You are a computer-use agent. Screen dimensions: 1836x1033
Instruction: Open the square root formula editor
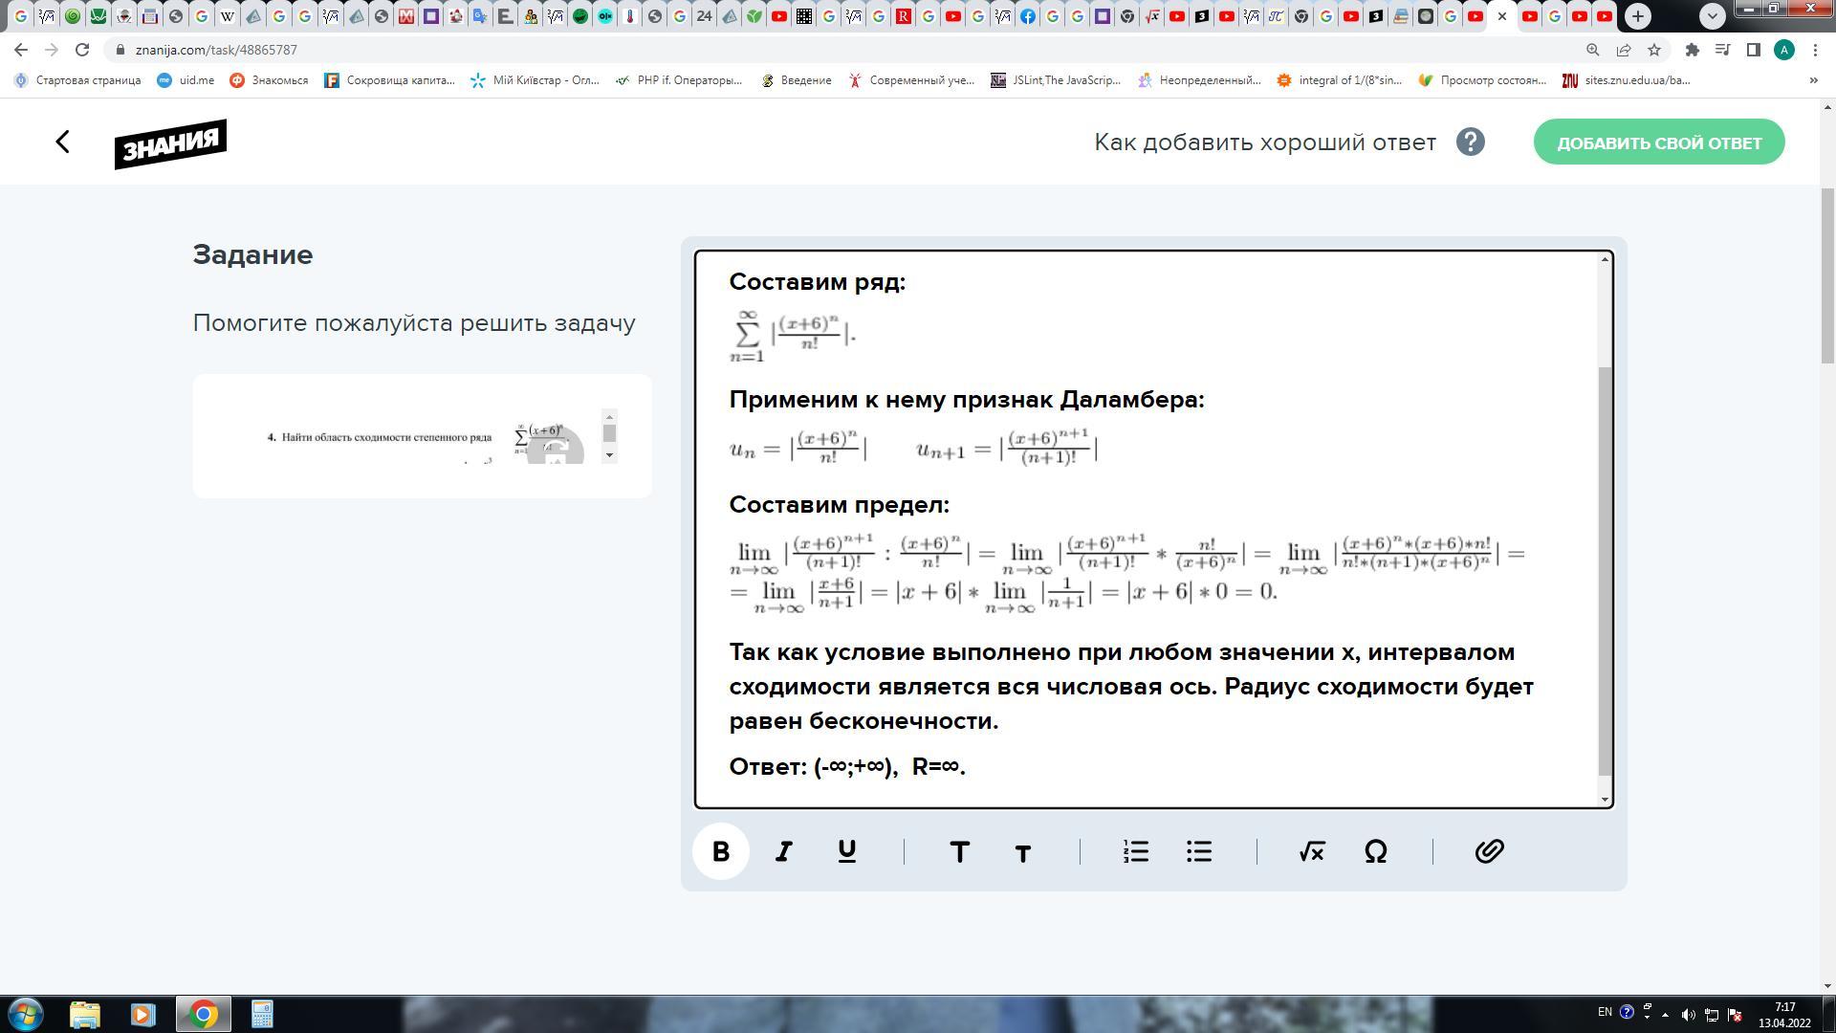pyautogui.click(x=1311, y=851)
